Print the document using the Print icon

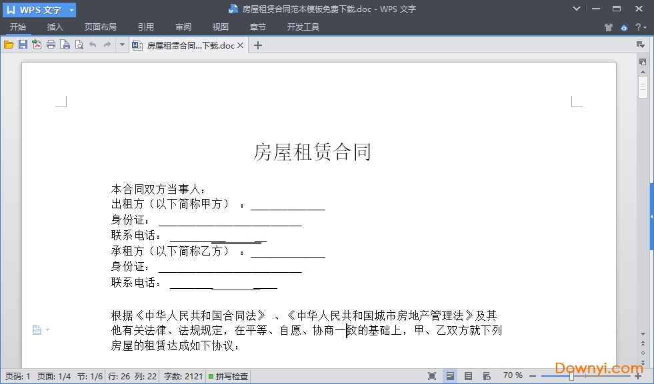pos(51,44)
